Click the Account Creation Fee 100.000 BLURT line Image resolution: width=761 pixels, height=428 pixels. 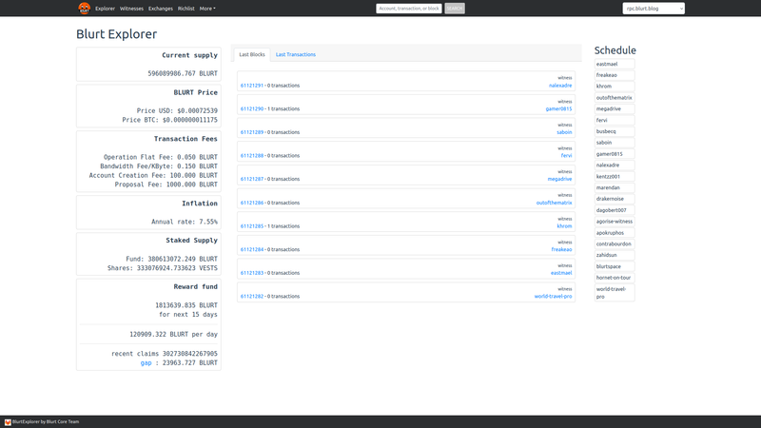click(x=153, y=175)
